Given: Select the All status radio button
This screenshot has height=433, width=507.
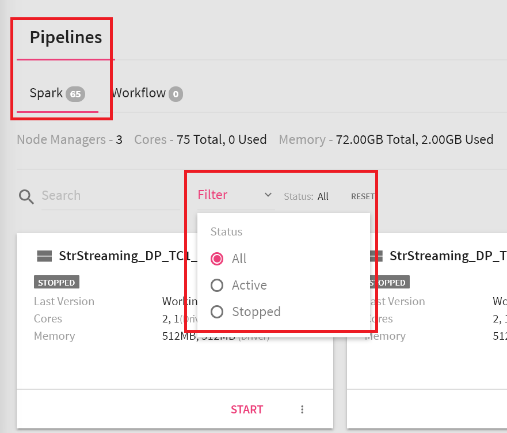Looking at the screenshot, I should [217, 259].
